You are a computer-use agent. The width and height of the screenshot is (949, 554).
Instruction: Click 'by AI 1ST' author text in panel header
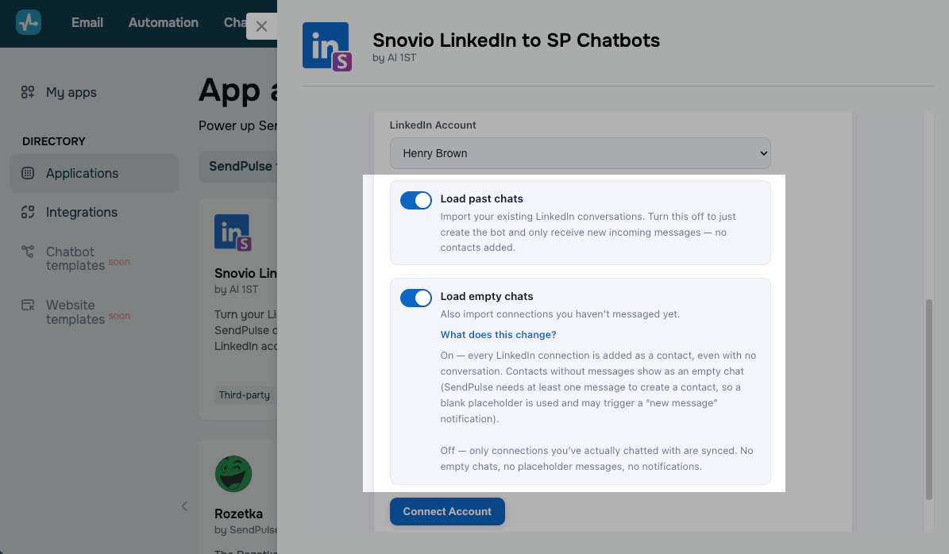(394, 58)
